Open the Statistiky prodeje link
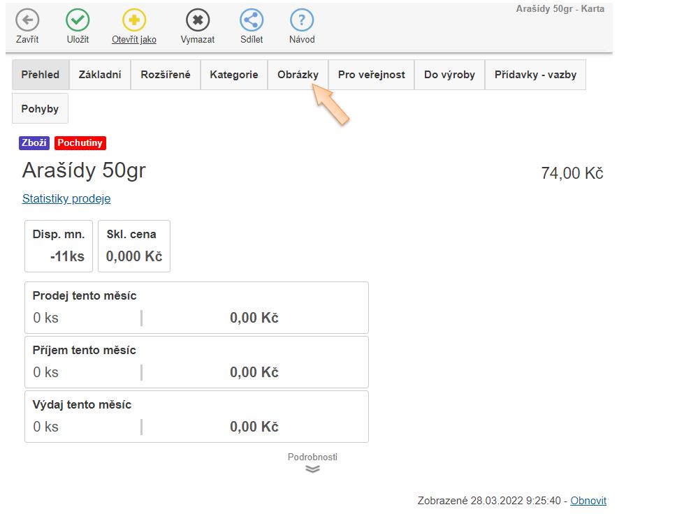This screenshot has height=521, width=691. point(66,198)
